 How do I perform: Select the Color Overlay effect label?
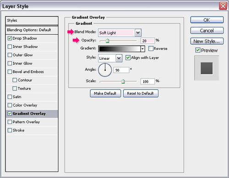25,105
